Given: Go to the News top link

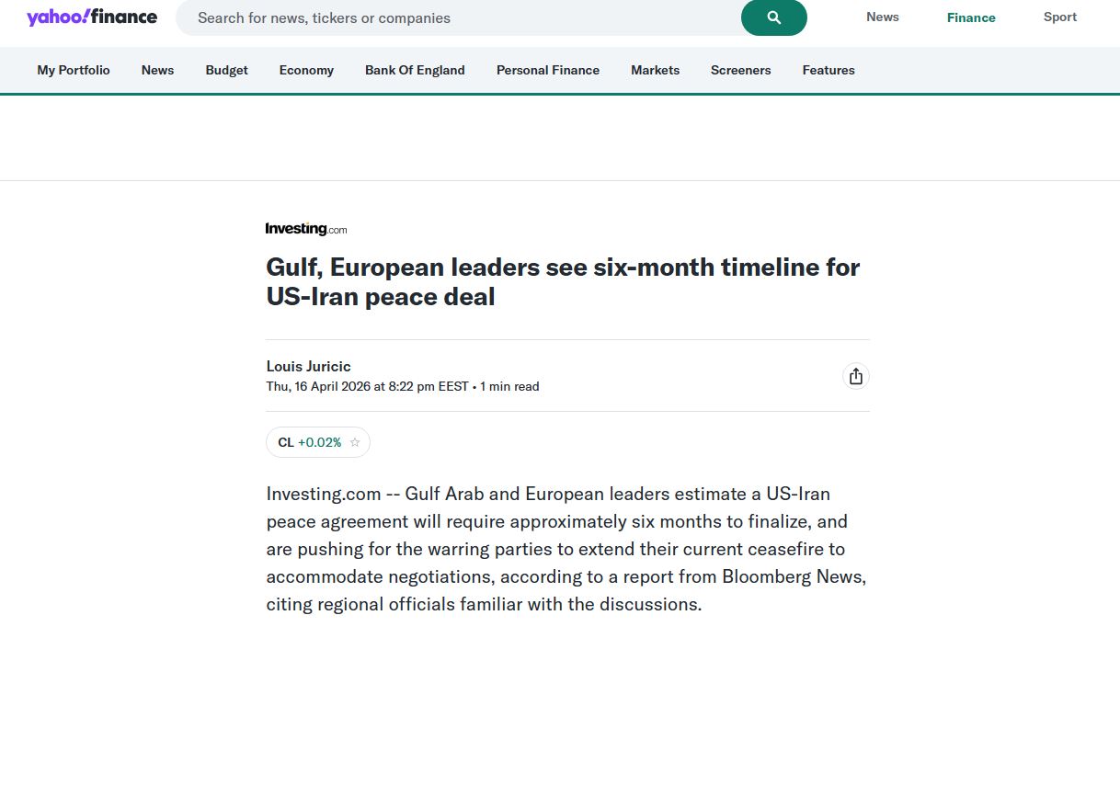Looking at the screenshot, I should click(882, 17).
